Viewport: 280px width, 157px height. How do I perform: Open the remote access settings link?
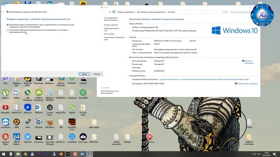point(112,29)
